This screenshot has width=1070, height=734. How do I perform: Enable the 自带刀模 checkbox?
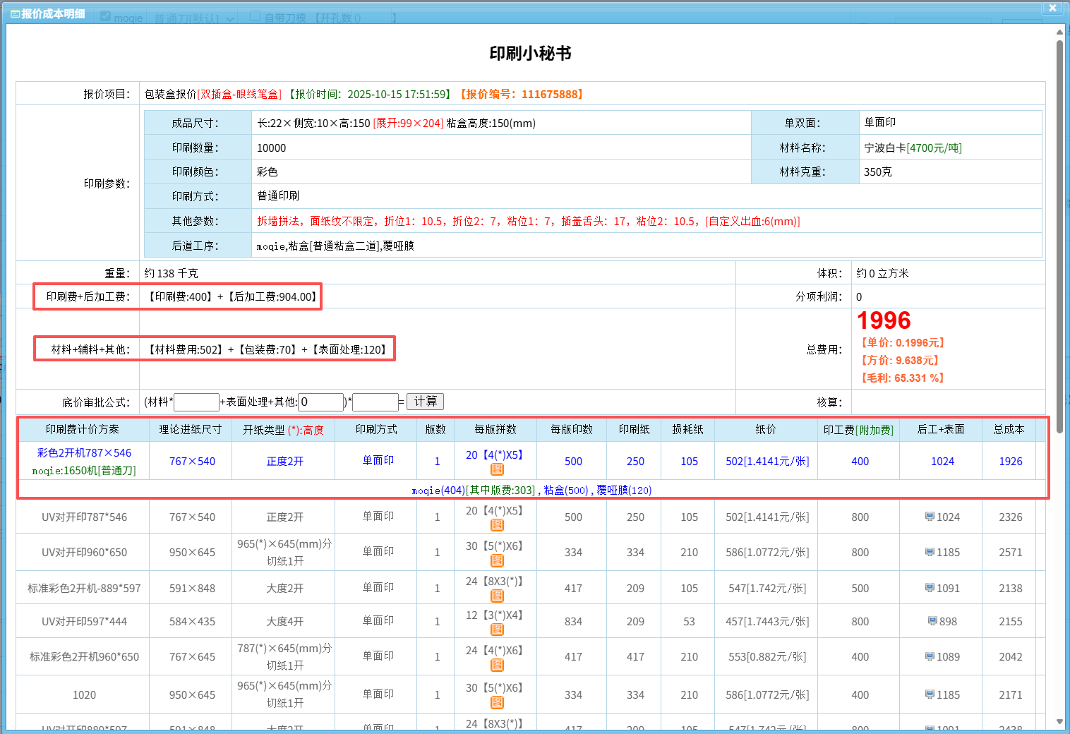tap(256, 17)
